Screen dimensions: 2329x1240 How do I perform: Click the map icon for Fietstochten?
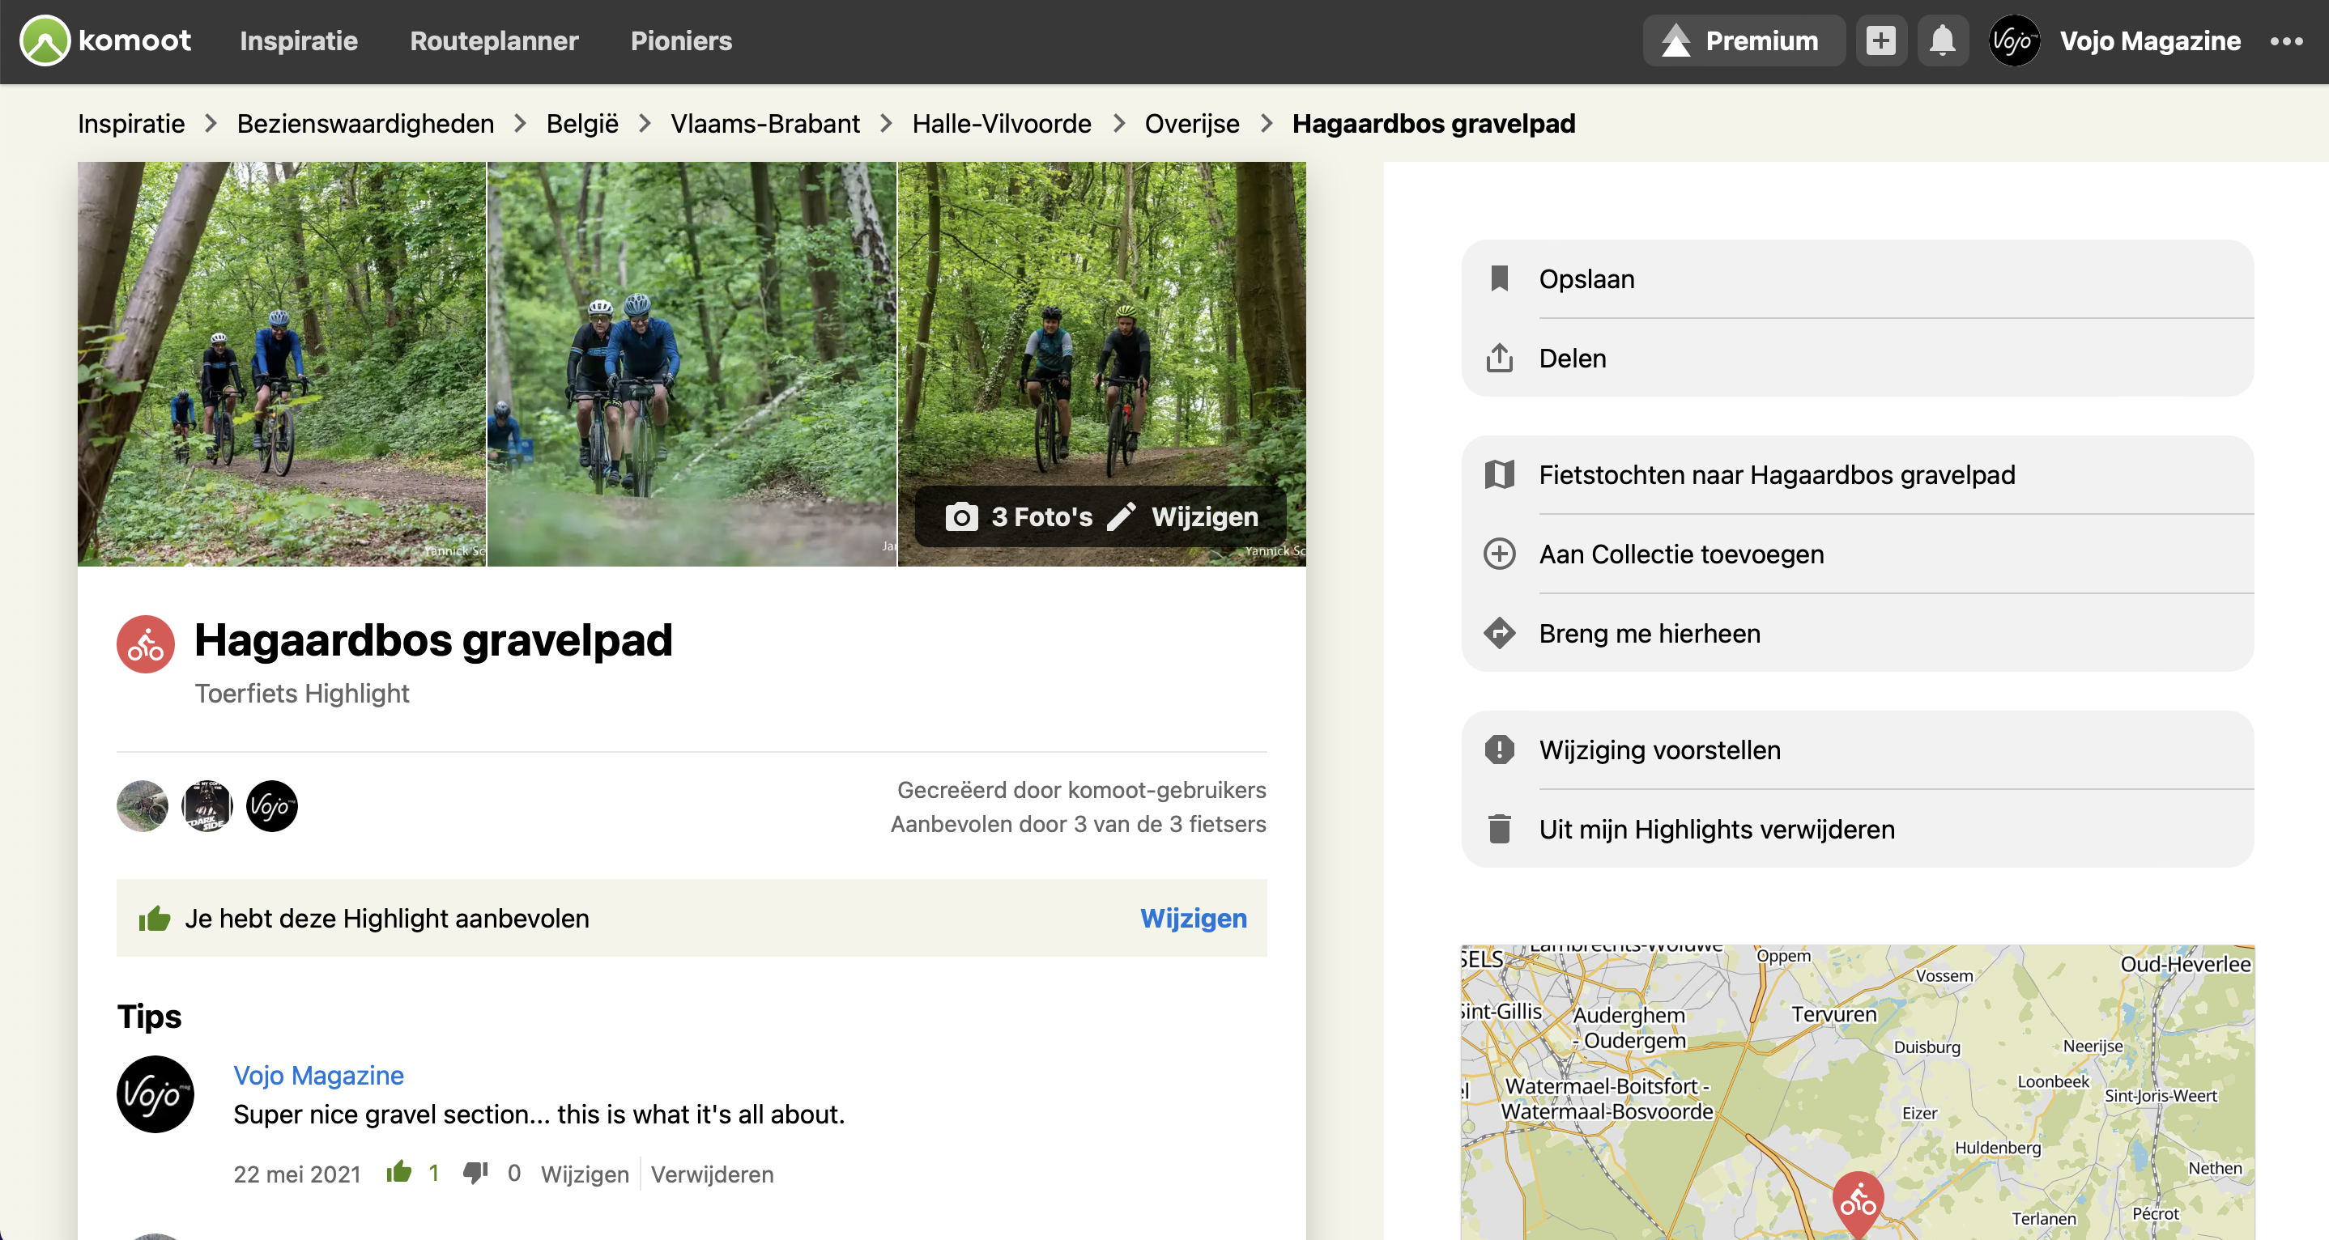tap(1499, 474)
